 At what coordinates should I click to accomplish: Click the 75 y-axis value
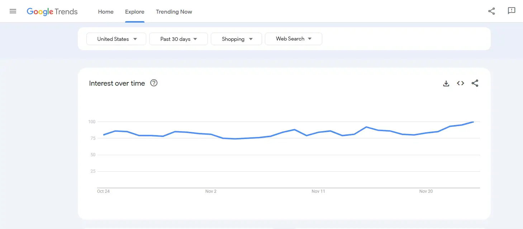pyautogui.click(x=93, y=138)
